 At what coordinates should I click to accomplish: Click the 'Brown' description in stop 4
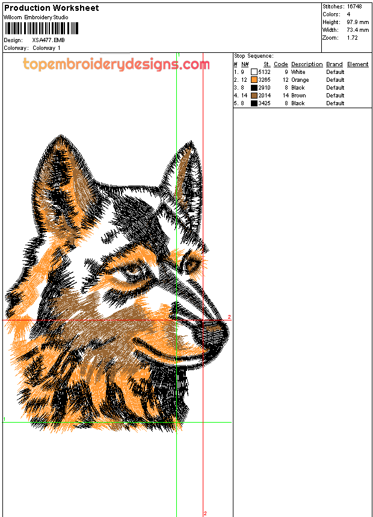(x=298, y=96)
